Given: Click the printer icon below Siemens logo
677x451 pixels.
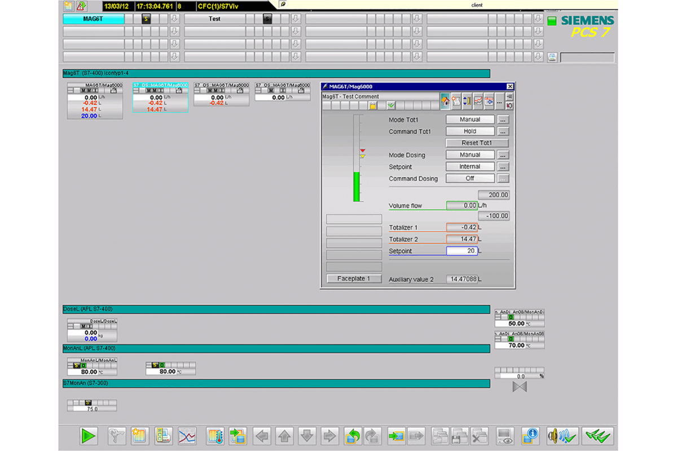Looking at the screenshot, I should click(552, 58).
